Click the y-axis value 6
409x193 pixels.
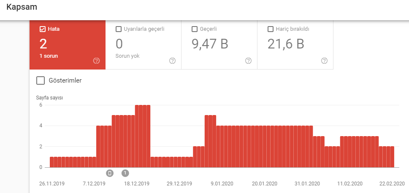point(41,105)
